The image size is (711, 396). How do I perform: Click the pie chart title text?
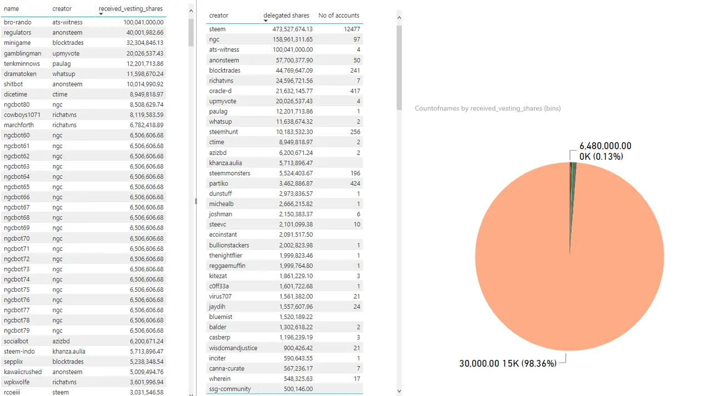487,108
